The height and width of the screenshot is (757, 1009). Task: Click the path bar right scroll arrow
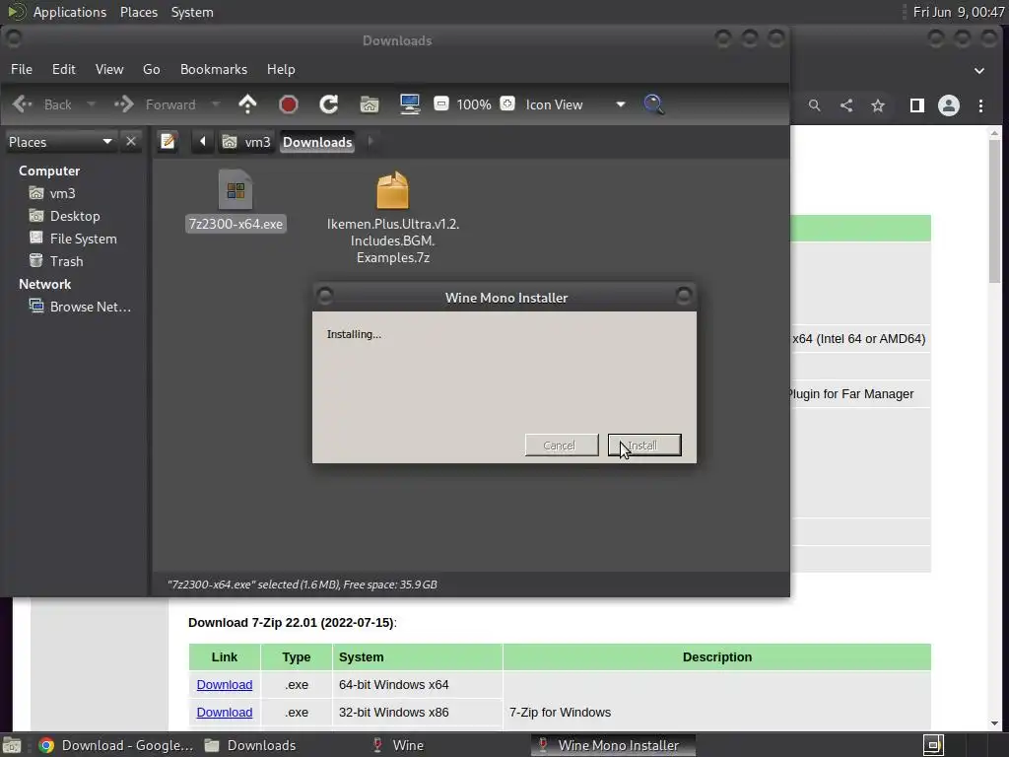click(x=370, y=141)
